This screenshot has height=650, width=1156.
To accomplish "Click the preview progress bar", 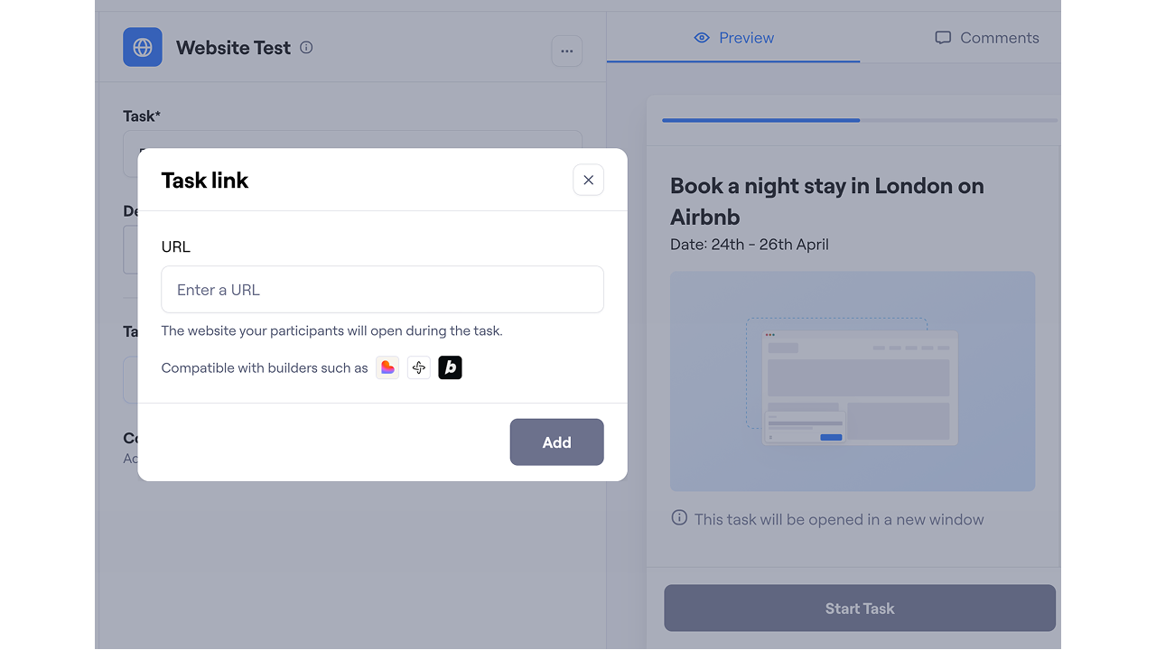I will [x=859, y=120].
